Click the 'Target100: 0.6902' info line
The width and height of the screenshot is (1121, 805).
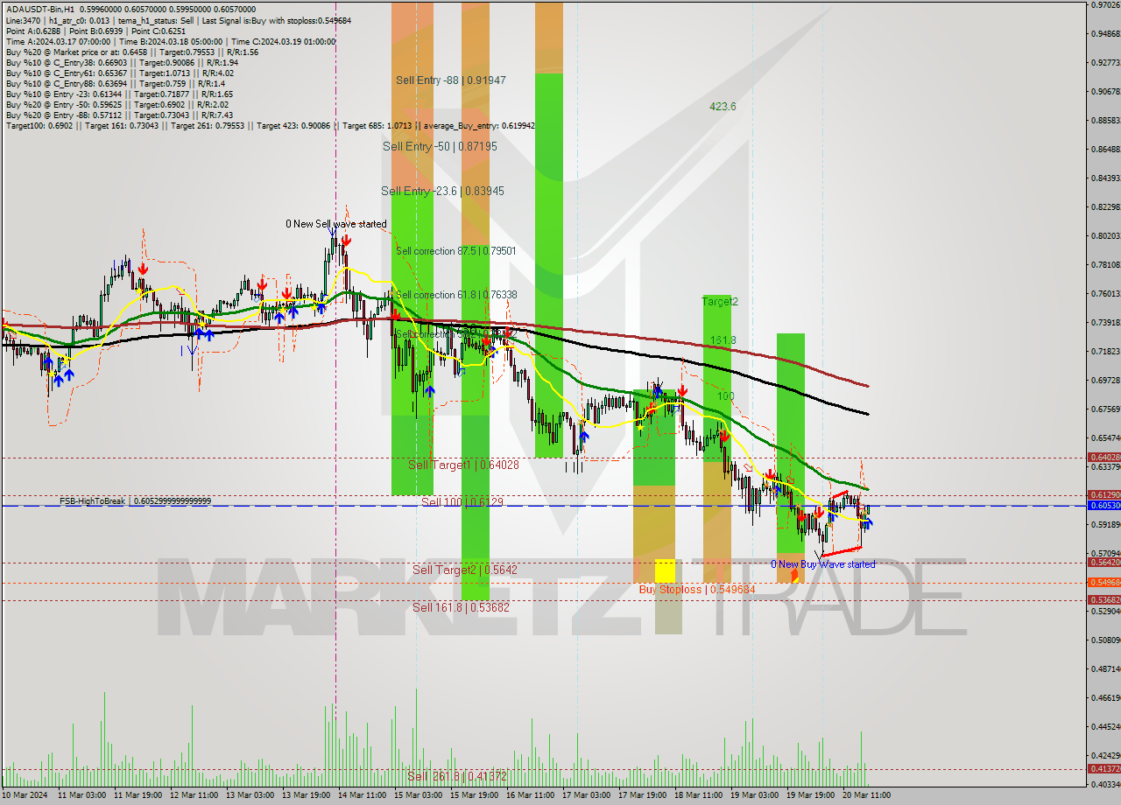tap(270, 126)
